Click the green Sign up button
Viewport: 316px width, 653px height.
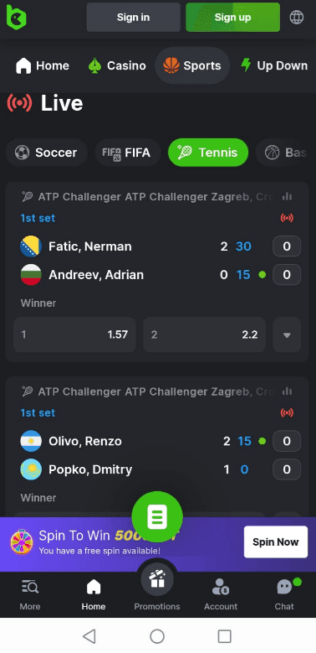coord(232,17)
